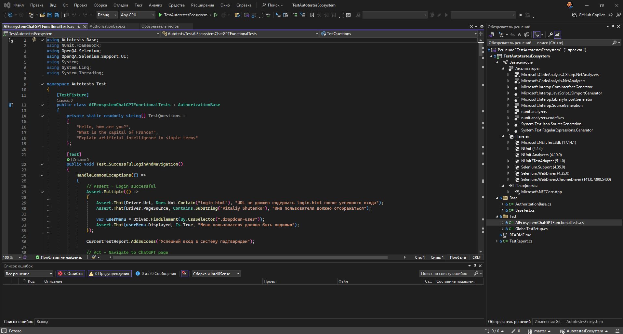Click the Save All toolbar icon

click(x=57, y=15)
